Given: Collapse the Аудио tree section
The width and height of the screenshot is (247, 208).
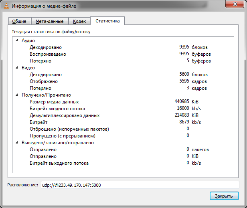Looking at the screenshot, I should (17, 40).
